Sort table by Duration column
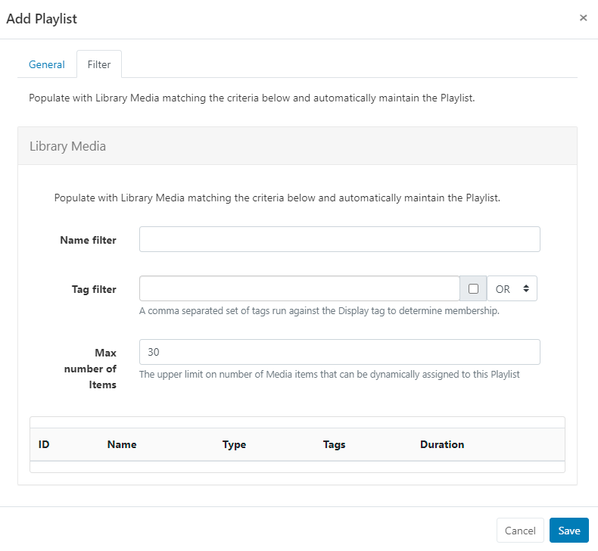This screenshot has height=551, width=598. [x=442, y=444]
